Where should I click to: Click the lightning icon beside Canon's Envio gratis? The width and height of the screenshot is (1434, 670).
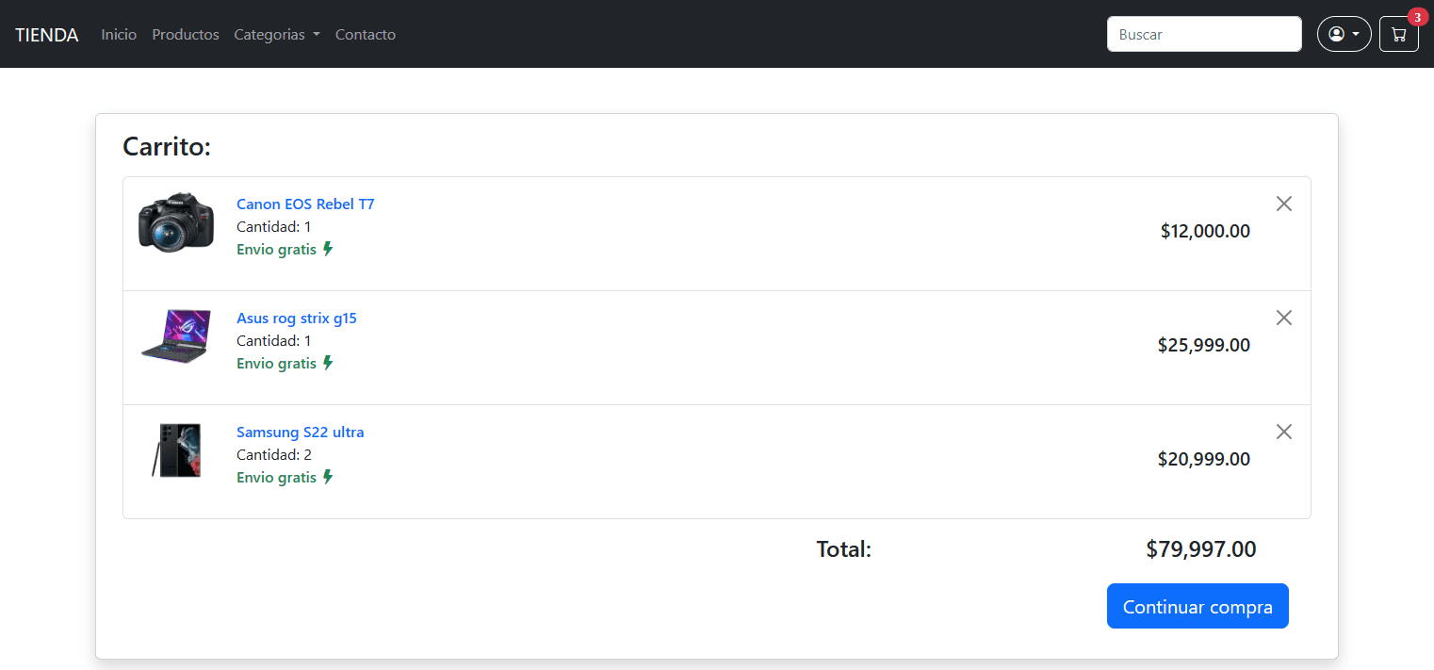[328, 250]
